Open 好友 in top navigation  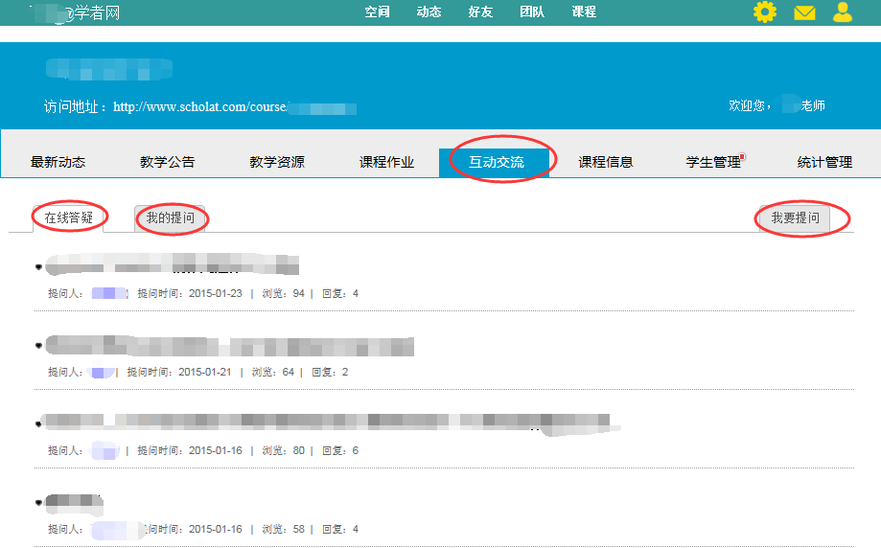point(481,12)
